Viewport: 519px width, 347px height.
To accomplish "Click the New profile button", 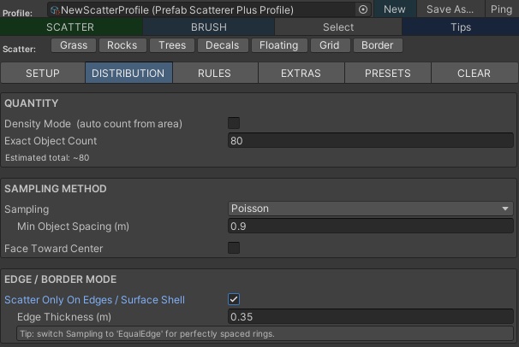I will 395,9.
